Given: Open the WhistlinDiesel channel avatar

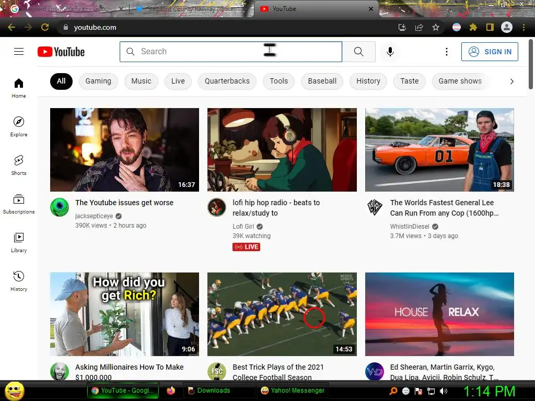Looking at the screenshot, I should tap(374, 207).
